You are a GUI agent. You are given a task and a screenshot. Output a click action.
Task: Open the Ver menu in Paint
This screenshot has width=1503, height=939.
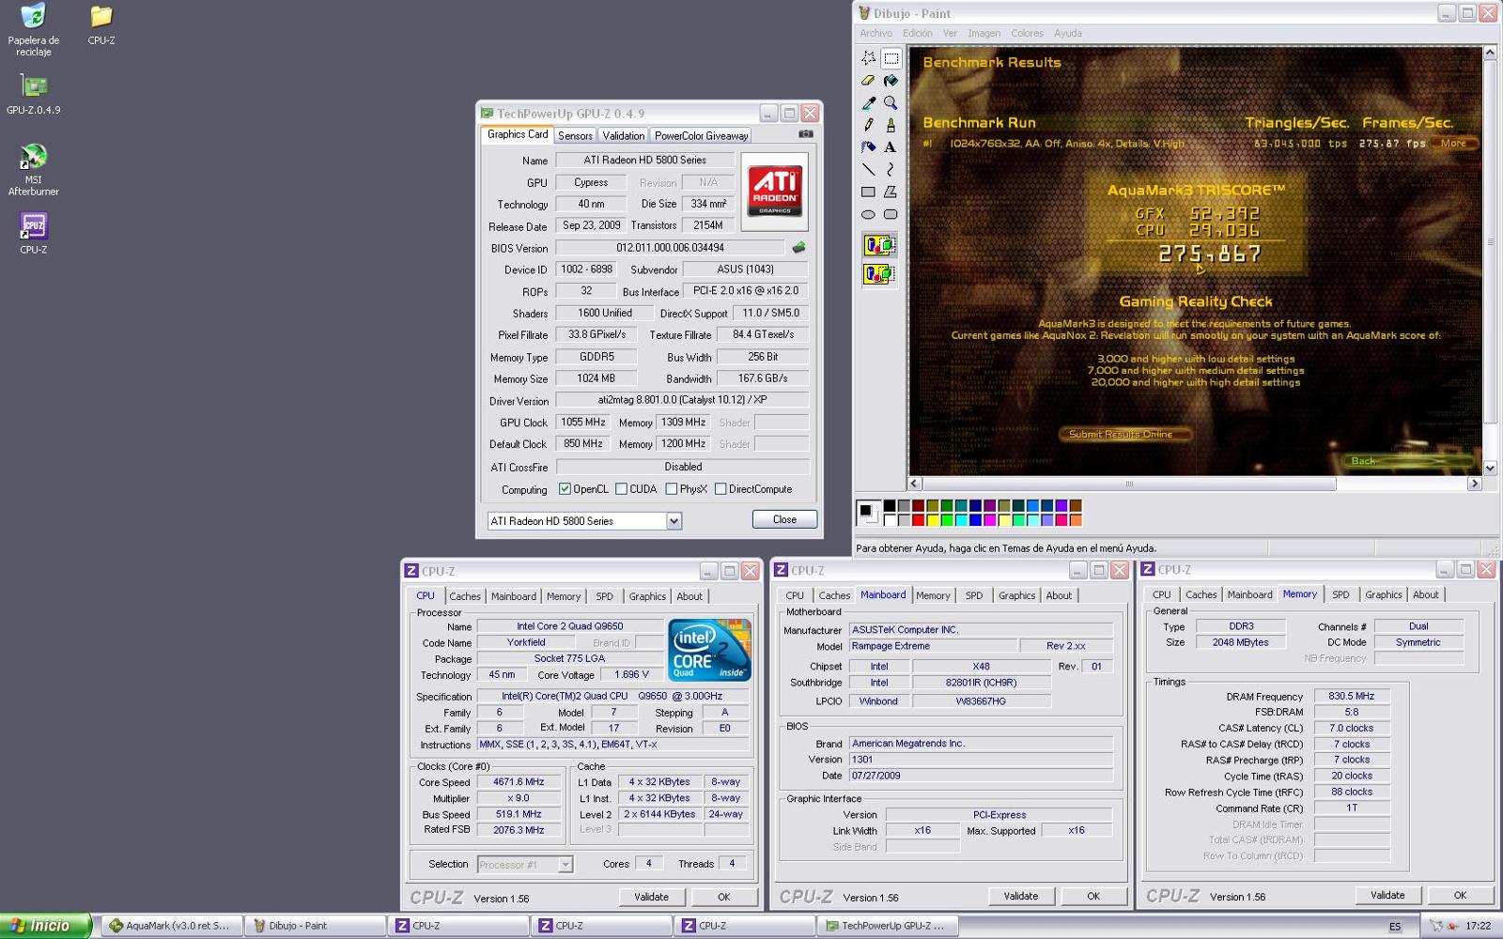click(950, 34)
